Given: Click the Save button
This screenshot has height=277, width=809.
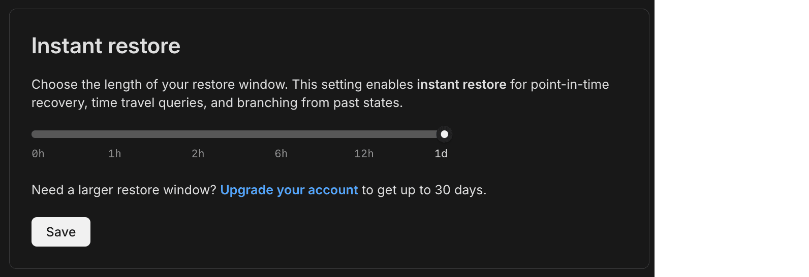Looking at the screenshot, I should point(61,232).
